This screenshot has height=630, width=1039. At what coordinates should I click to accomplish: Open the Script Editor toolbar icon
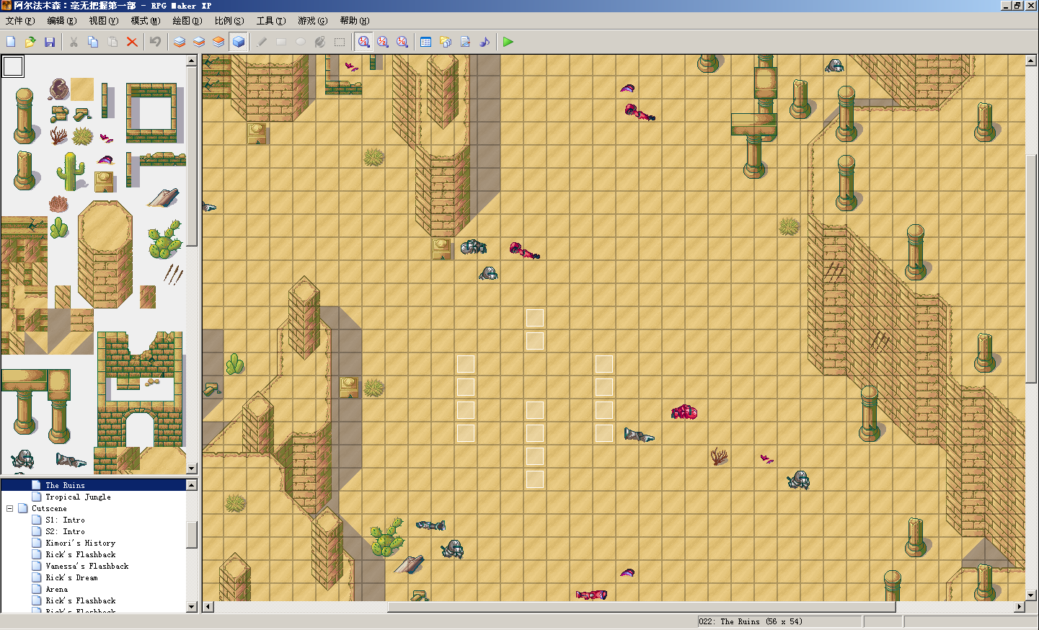coord(465,42)
